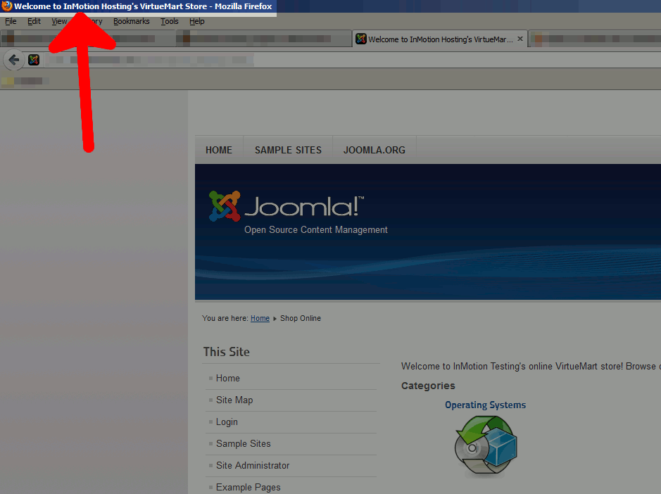661x494 pixels.
Task: Open Sample Sites in the sidebar menu
Action: pos(244,443)
